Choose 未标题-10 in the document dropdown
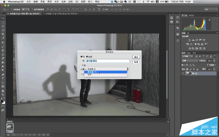The width and height of the screenshot is (219, 137). [x=92, y=72]
